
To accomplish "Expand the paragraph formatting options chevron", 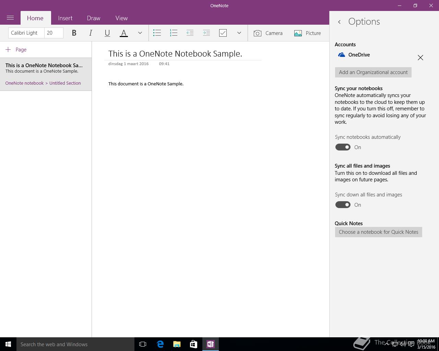I will pyautogui.click(x=239, y=33).
